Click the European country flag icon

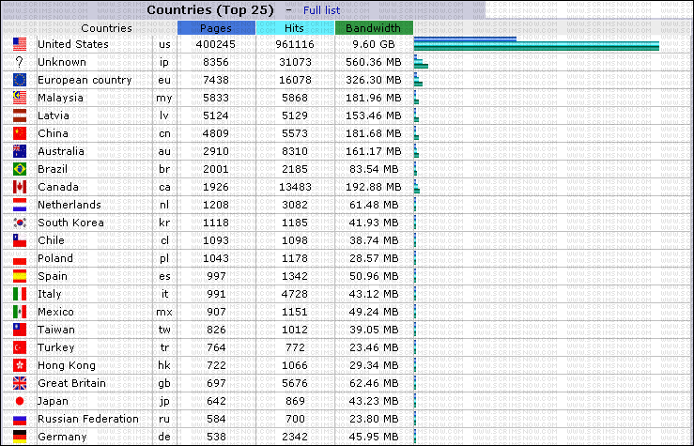point(20,80)
